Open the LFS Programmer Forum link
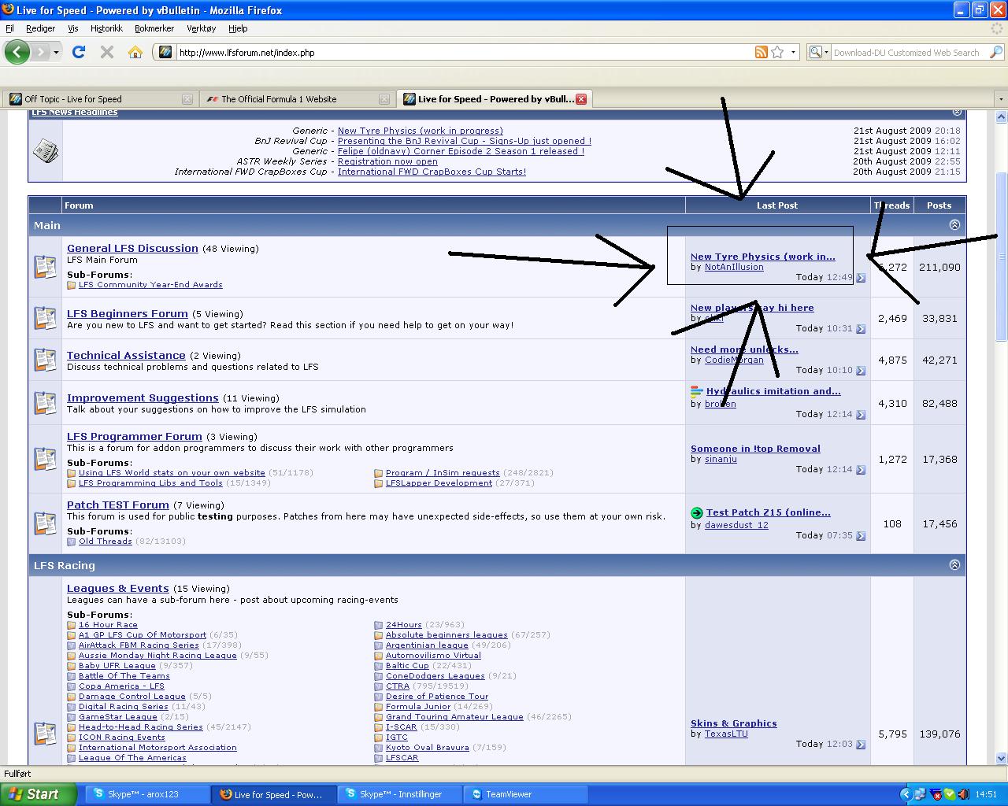Screen dimensions: 1008x806 (x=135, y=436)
